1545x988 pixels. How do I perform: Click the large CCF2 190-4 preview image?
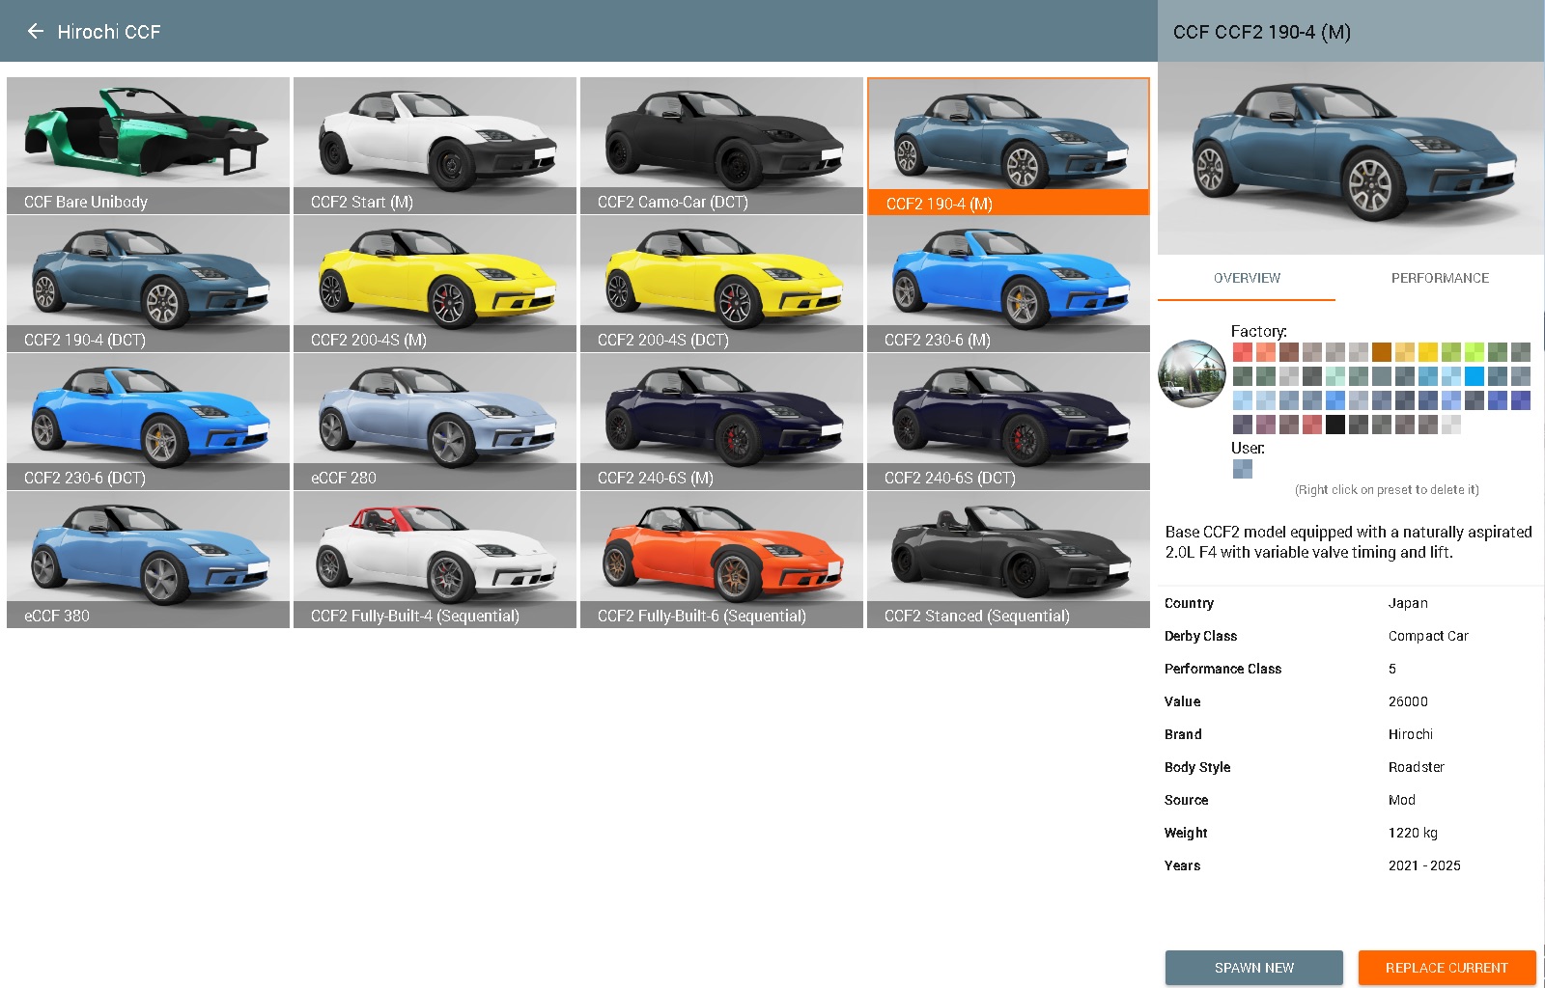pos(1351,158)
